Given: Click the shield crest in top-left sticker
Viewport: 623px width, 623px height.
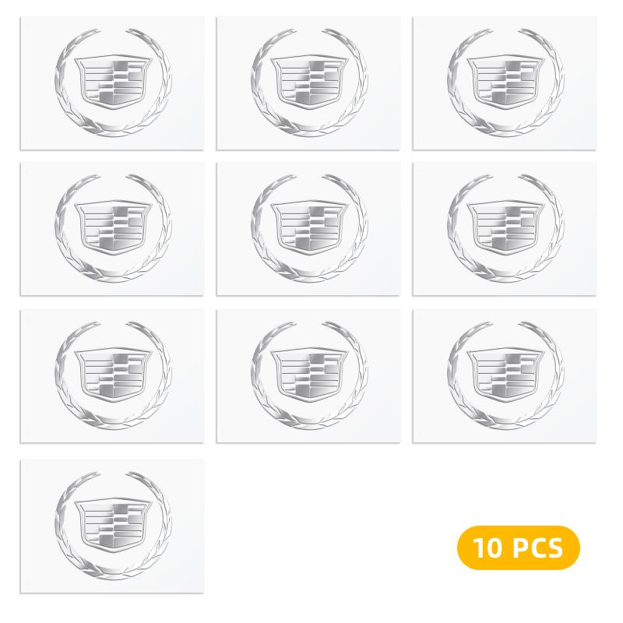Looking at the screenshot, I should [x=114, y=82].
